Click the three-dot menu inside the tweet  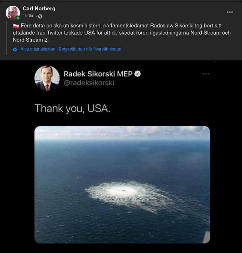[206, 74]
